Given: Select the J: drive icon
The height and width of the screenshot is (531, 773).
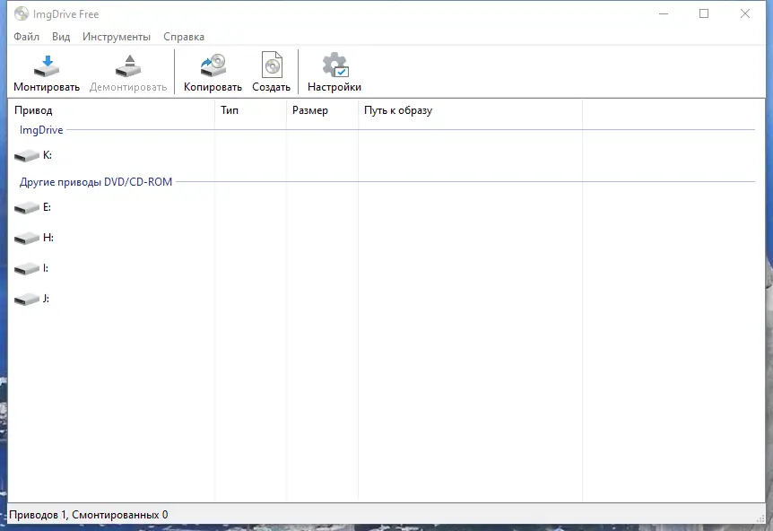Looking at the screenshot, I should [27, 300].
